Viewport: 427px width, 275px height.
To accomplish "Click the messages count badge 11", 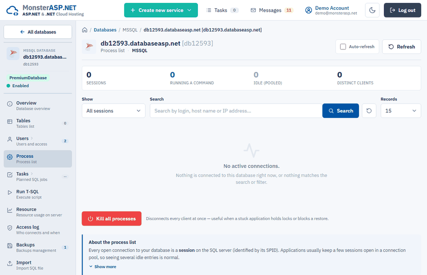I will tap(289, 10).
